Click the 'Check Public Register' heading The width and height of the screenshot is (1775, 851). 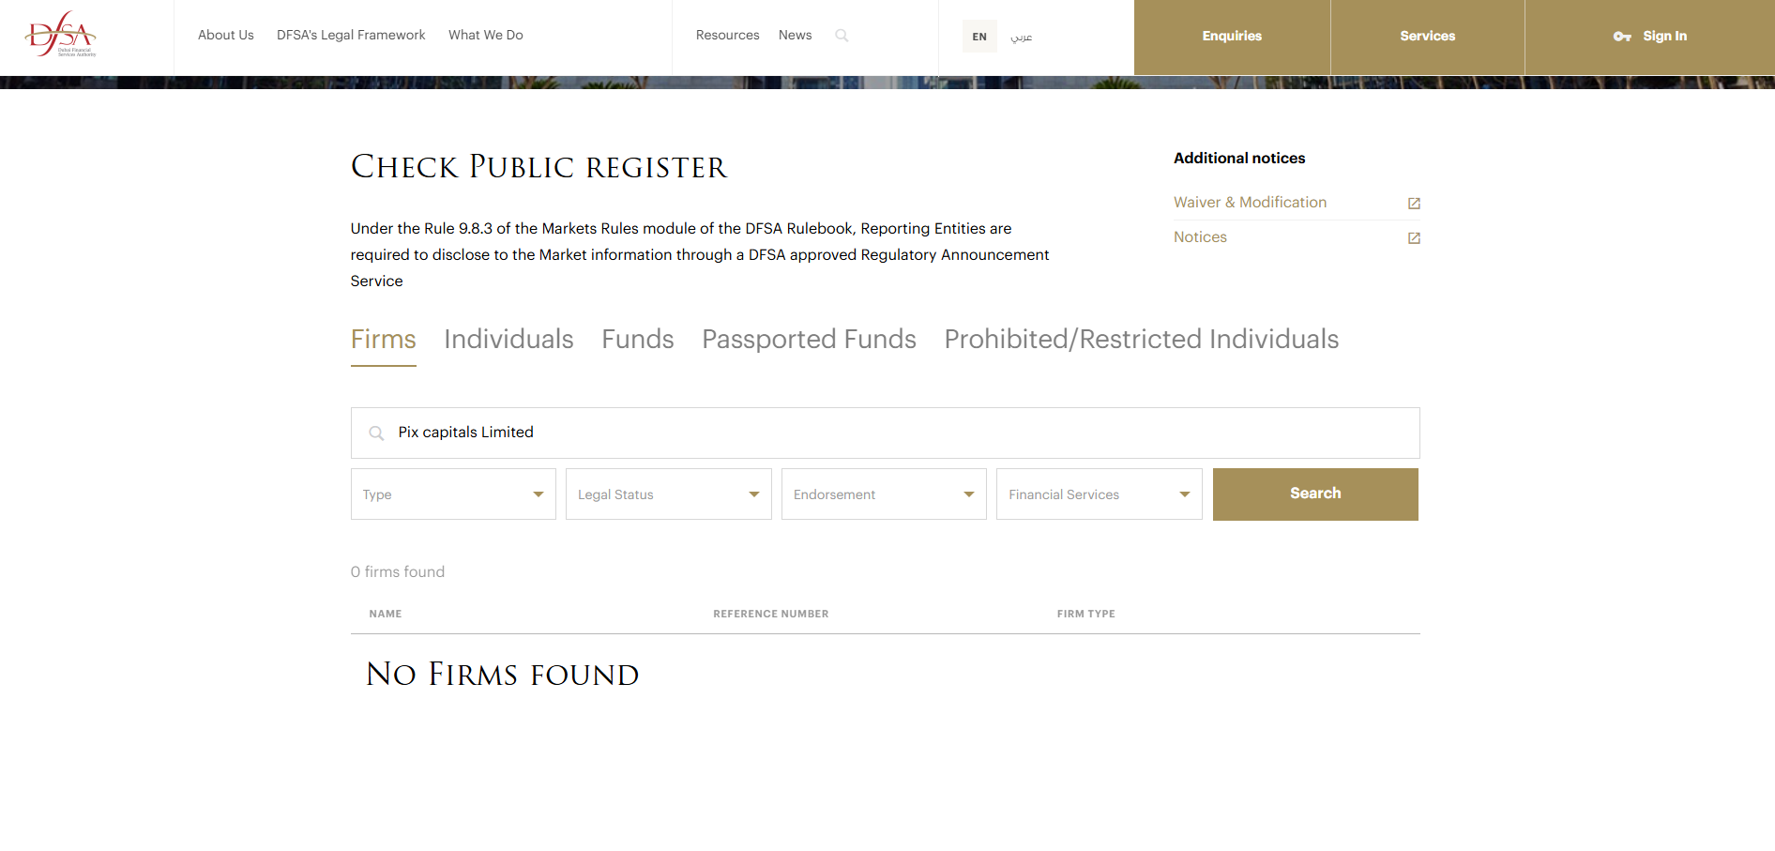tap(539, 167)
